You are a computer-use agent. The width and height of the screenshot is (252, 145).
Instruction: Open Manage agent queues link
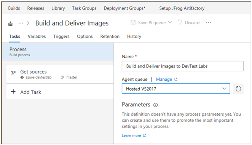pyautogui.click(x=164, y=79)
